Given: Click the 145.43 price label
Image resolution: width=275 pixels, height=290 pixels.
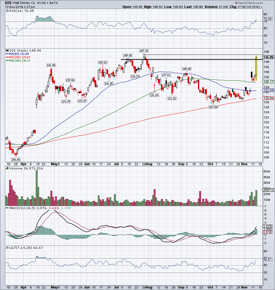Looking at the screenshot, I should (128, 56).
